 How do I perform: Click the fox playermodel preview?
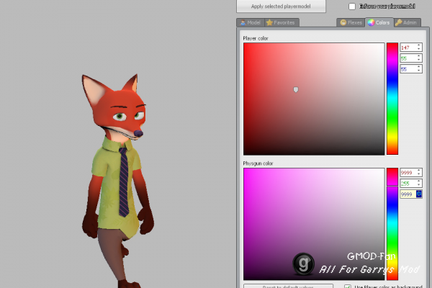[x=117, y=181]
